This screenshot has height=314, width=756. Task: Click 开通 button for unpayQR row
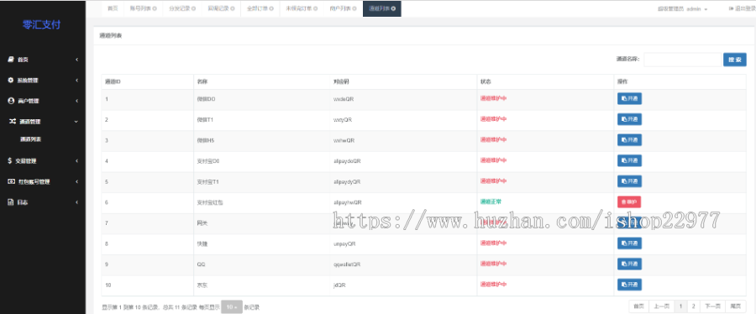pos(629,243)
